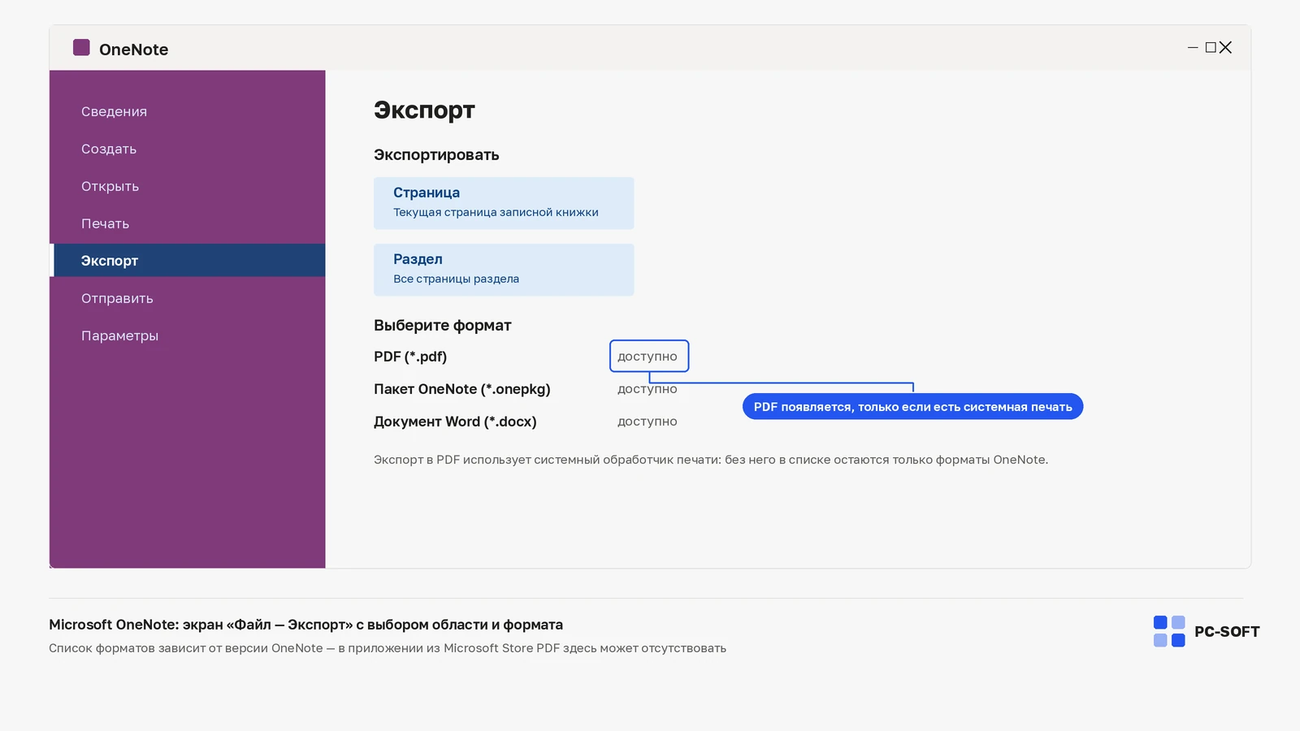Select the Экспорт sidebar item
This screenshot has width=1300, height=731.
(x=188, y=261)
